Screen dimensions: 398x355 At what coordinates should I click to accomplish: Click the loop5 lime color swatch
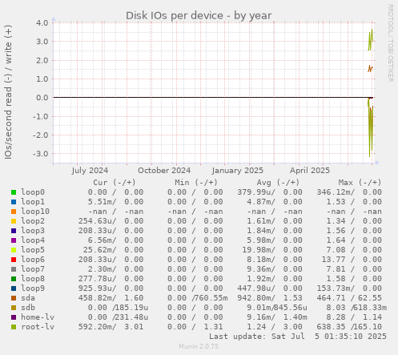coord(14,250)
